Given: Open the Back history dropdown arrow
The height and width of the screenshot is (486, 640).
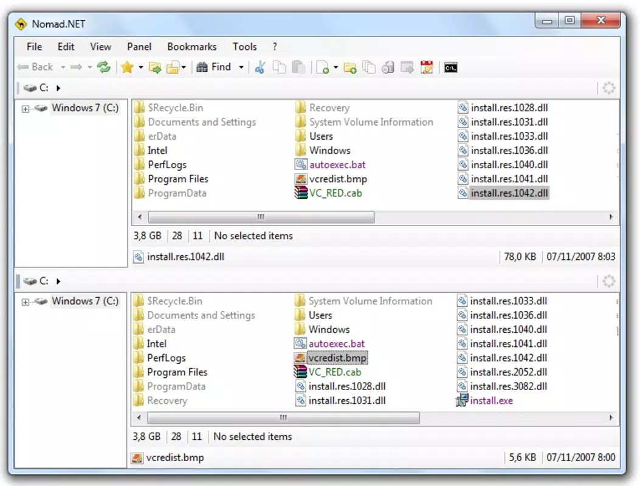Looking at the screenshot, I should 63,67.
